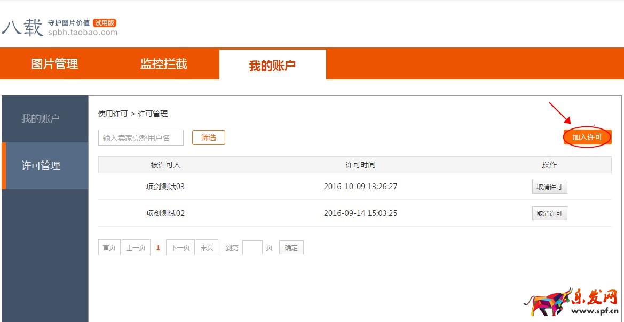Click the seller username input field
Screen dimensions: 624x322
tap(140, 137)
